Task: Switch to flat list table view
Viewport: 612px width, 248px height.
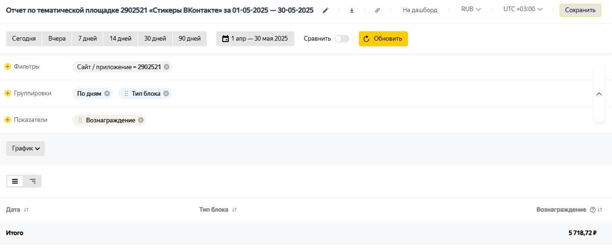Action: pyautogui.click(x=15, y=181)
